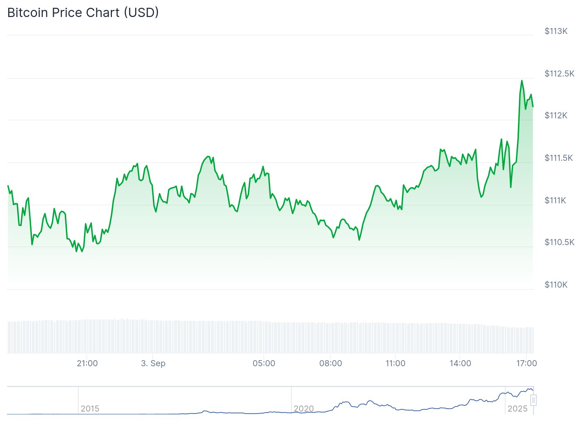Click the 14:00 time axis label
Screen dimensions: 582x425
pyautogui.click(x=460, y=363)
